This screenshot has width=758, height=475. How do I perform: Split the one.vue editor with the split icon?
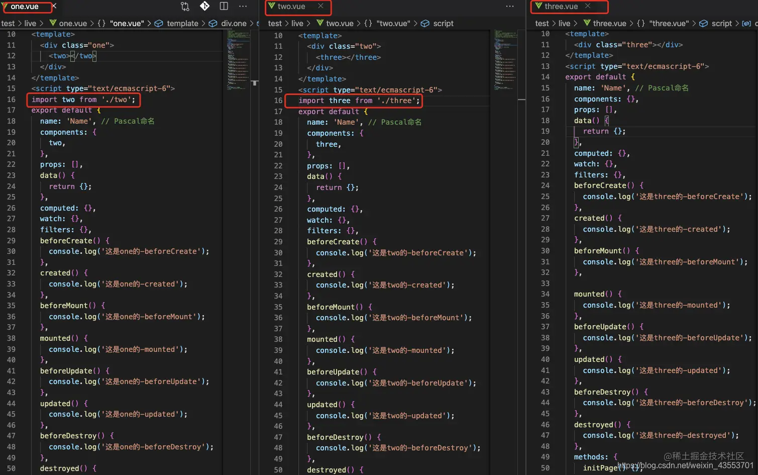point(224,6)
